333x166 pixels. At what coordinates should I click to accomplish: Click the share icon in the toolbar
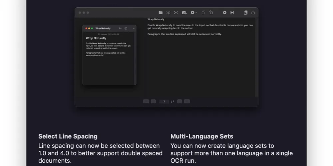pyautogui.click(x=253, y=13)
